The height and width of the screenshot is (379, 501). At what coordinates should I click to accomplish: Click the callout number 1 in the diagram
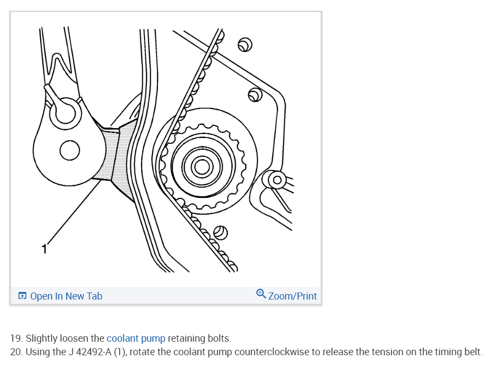44,249
